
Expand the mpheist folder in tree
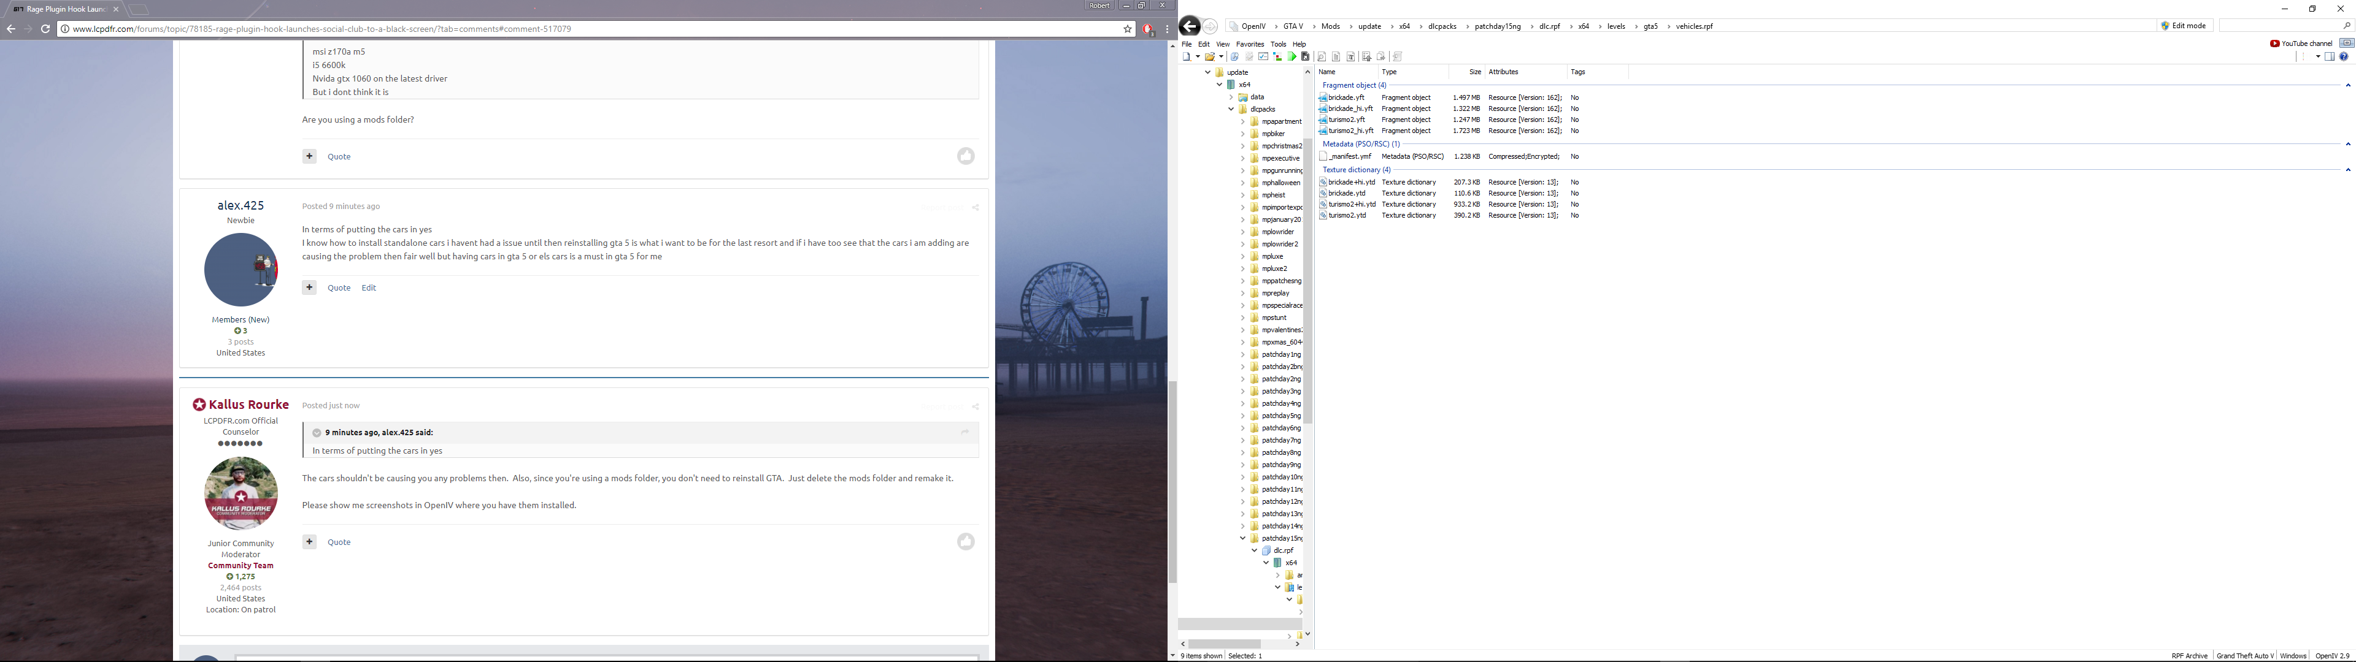[x=1242, y=195]
